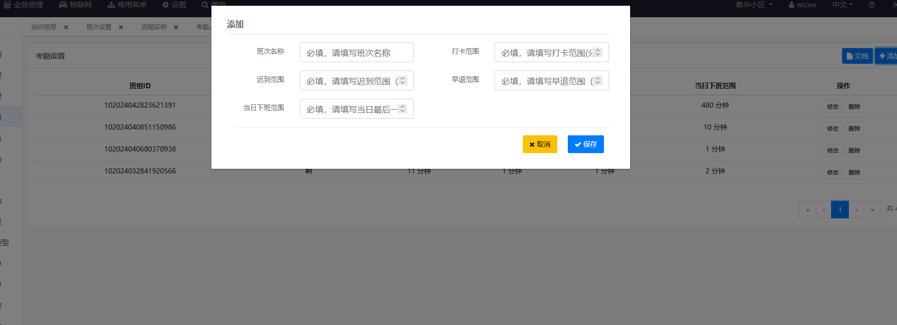The image size is (897, 325).
Task: Open the 蓉华小区 community dropdown
Action: (754, 5)
